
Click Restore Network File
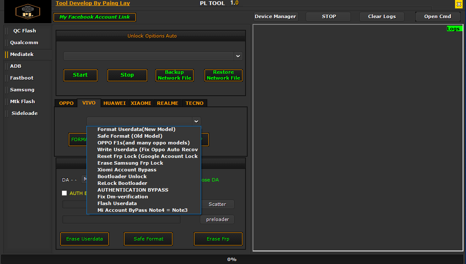[223, 75]
